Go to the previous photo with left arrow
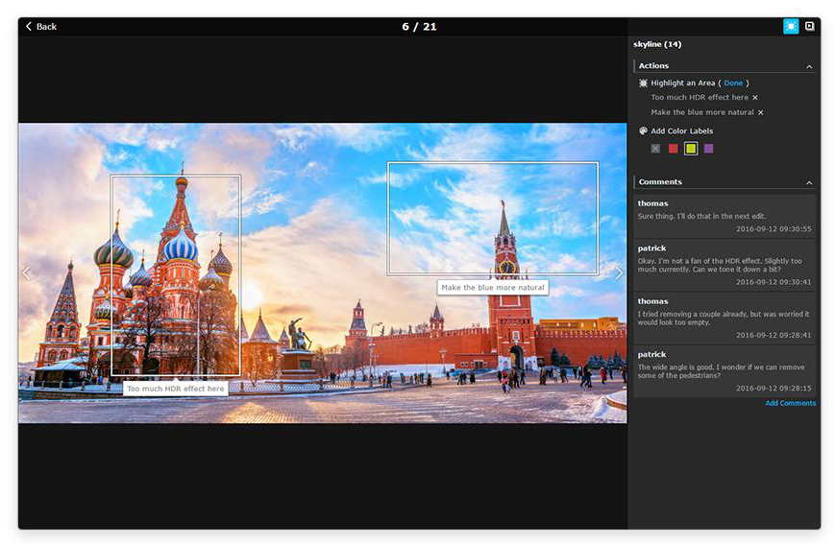The image size is (835, 544). pos(27,273)
